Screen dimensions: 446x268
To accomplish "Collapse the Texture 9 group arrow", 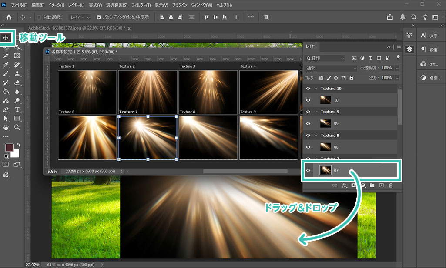I will coord(316,112).
